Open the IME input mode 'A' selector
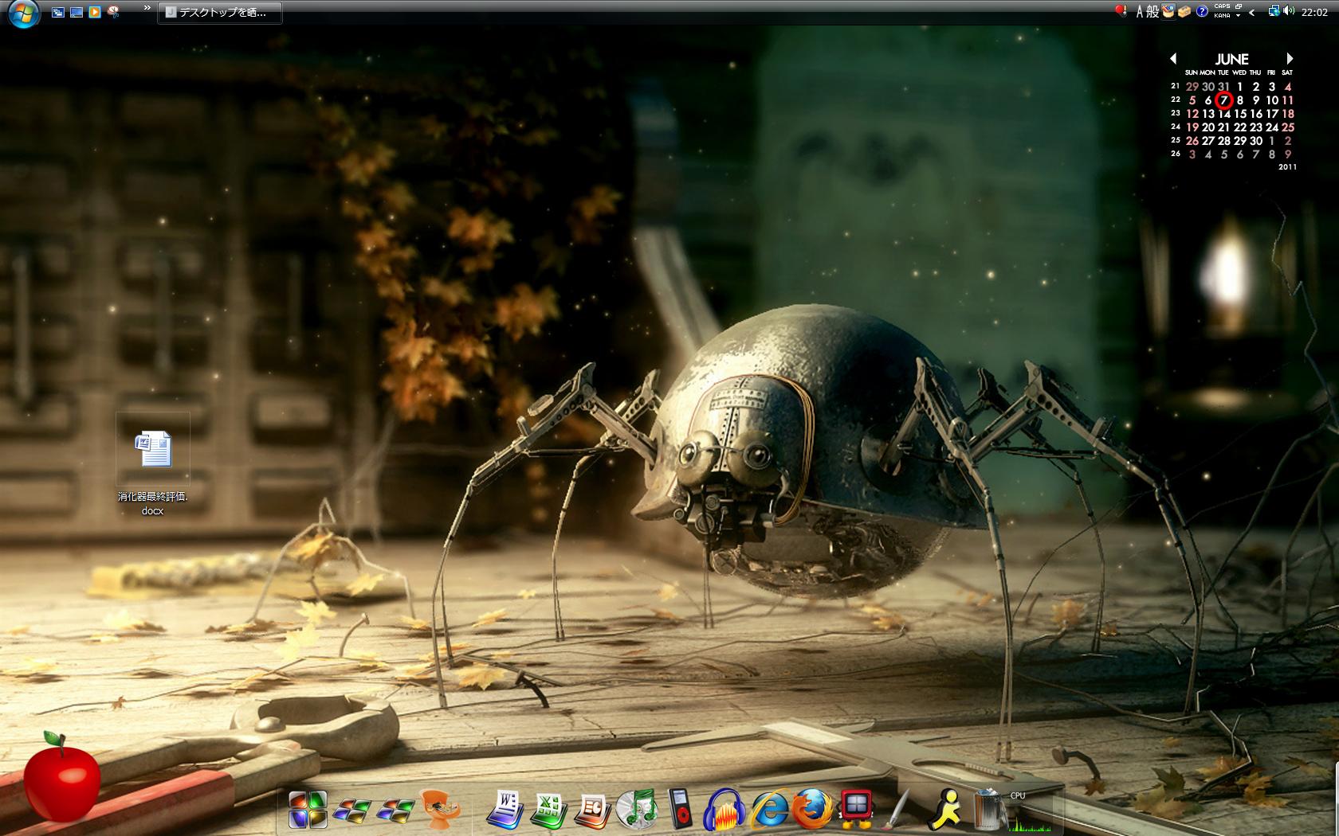The height and width of the screenshot is (836, 1339). [1141, 12]
